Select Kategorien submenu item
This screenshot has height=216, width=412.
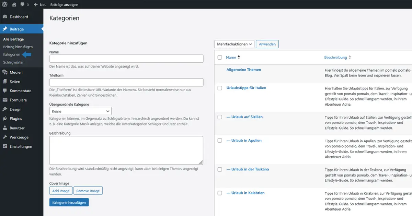pyautogui.click(x=12, y=55)
